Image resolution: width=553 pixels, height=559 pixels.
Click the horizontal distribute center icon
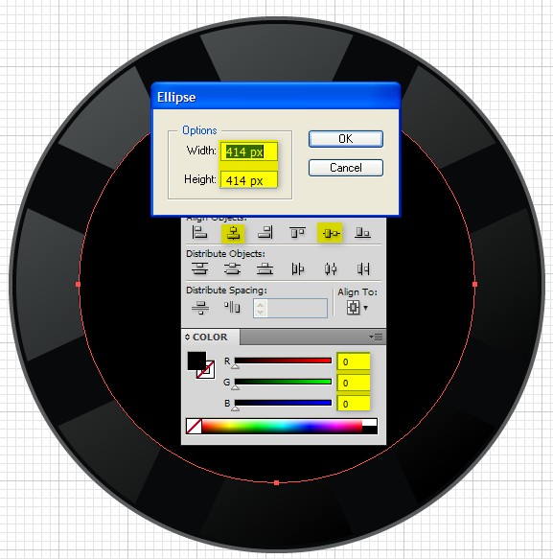331,268
